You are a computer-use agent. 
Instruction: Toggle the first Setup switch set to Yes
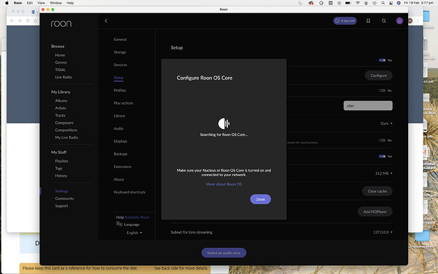(382, 60)
